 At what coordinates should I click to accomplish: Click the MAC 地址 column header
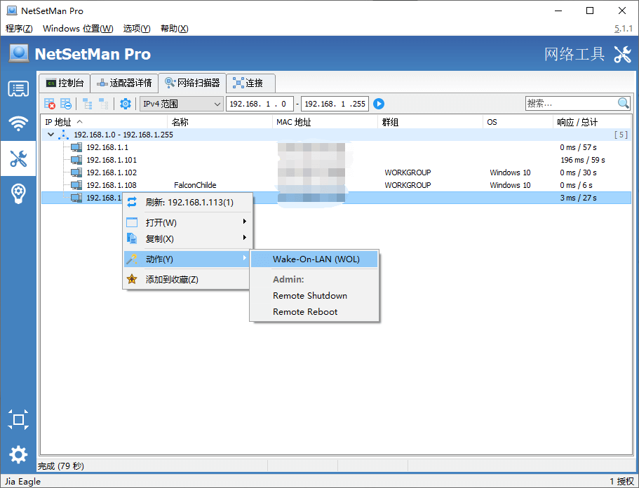pyautogui.click(x=325, y=122)
